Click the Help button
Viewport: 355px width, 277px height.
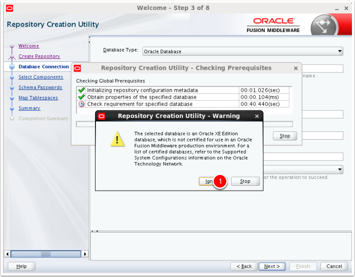(x=21, y=266)
